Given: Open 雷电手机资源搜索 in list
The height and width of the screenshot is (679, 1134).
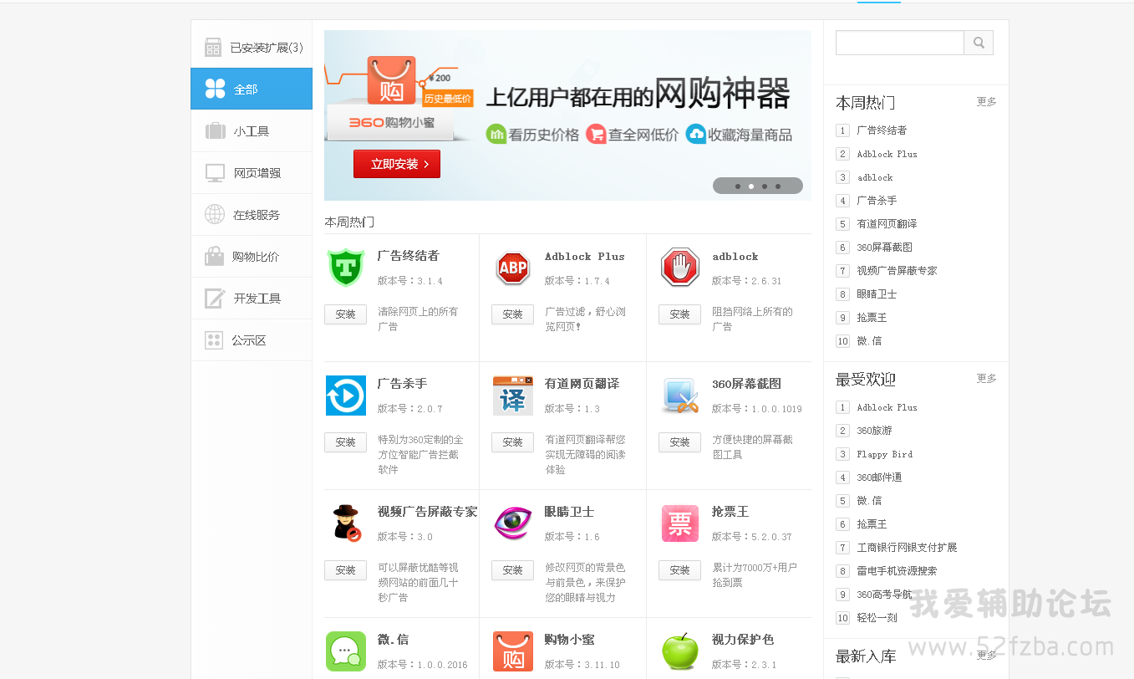Looking at the screenshot, I should 897,571.
